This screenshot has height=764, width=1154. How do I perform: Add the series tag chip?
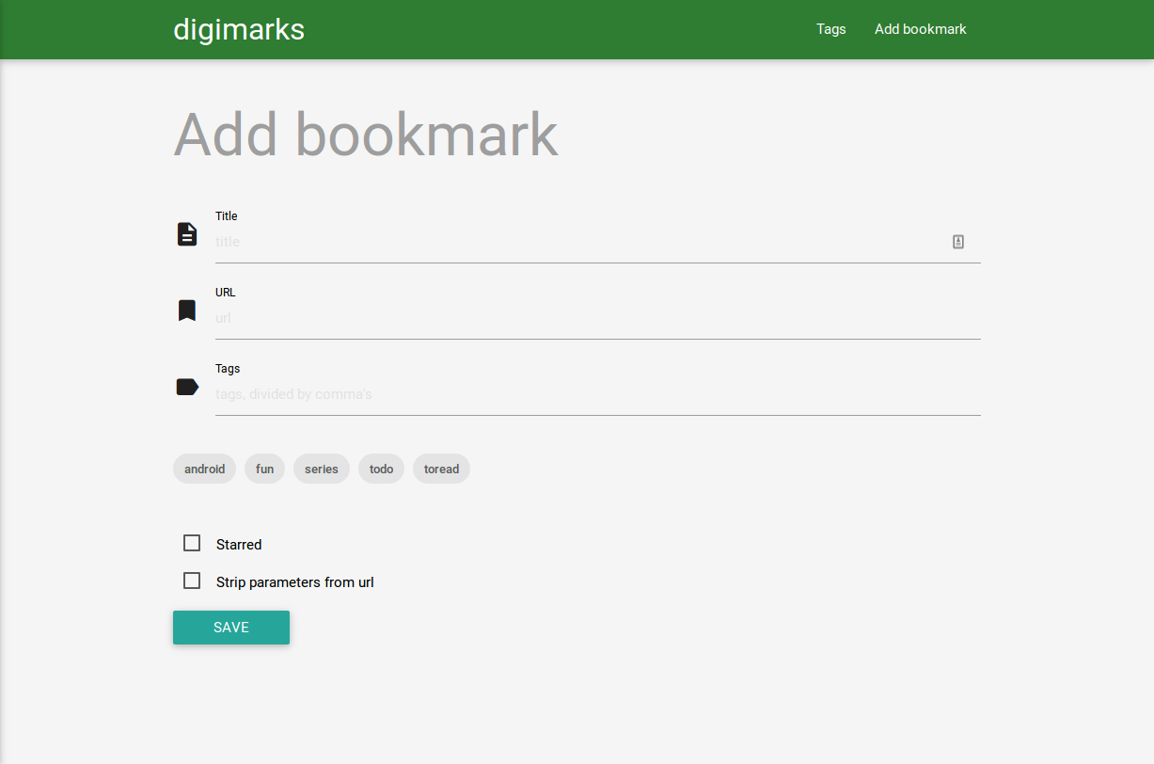click(321, 469)
